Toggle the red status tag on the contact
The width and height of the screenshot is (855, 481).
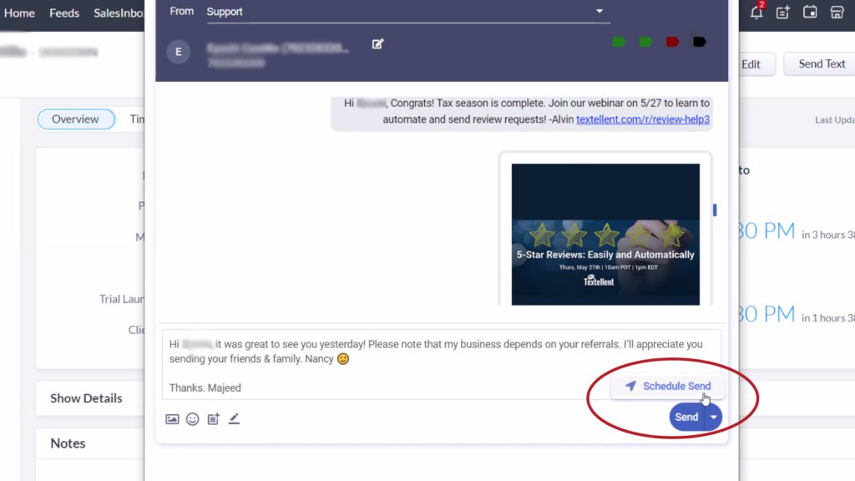(672, 40)
